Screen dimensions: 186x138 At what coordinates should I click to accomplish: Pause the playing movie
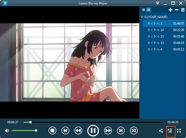(93, 131)
